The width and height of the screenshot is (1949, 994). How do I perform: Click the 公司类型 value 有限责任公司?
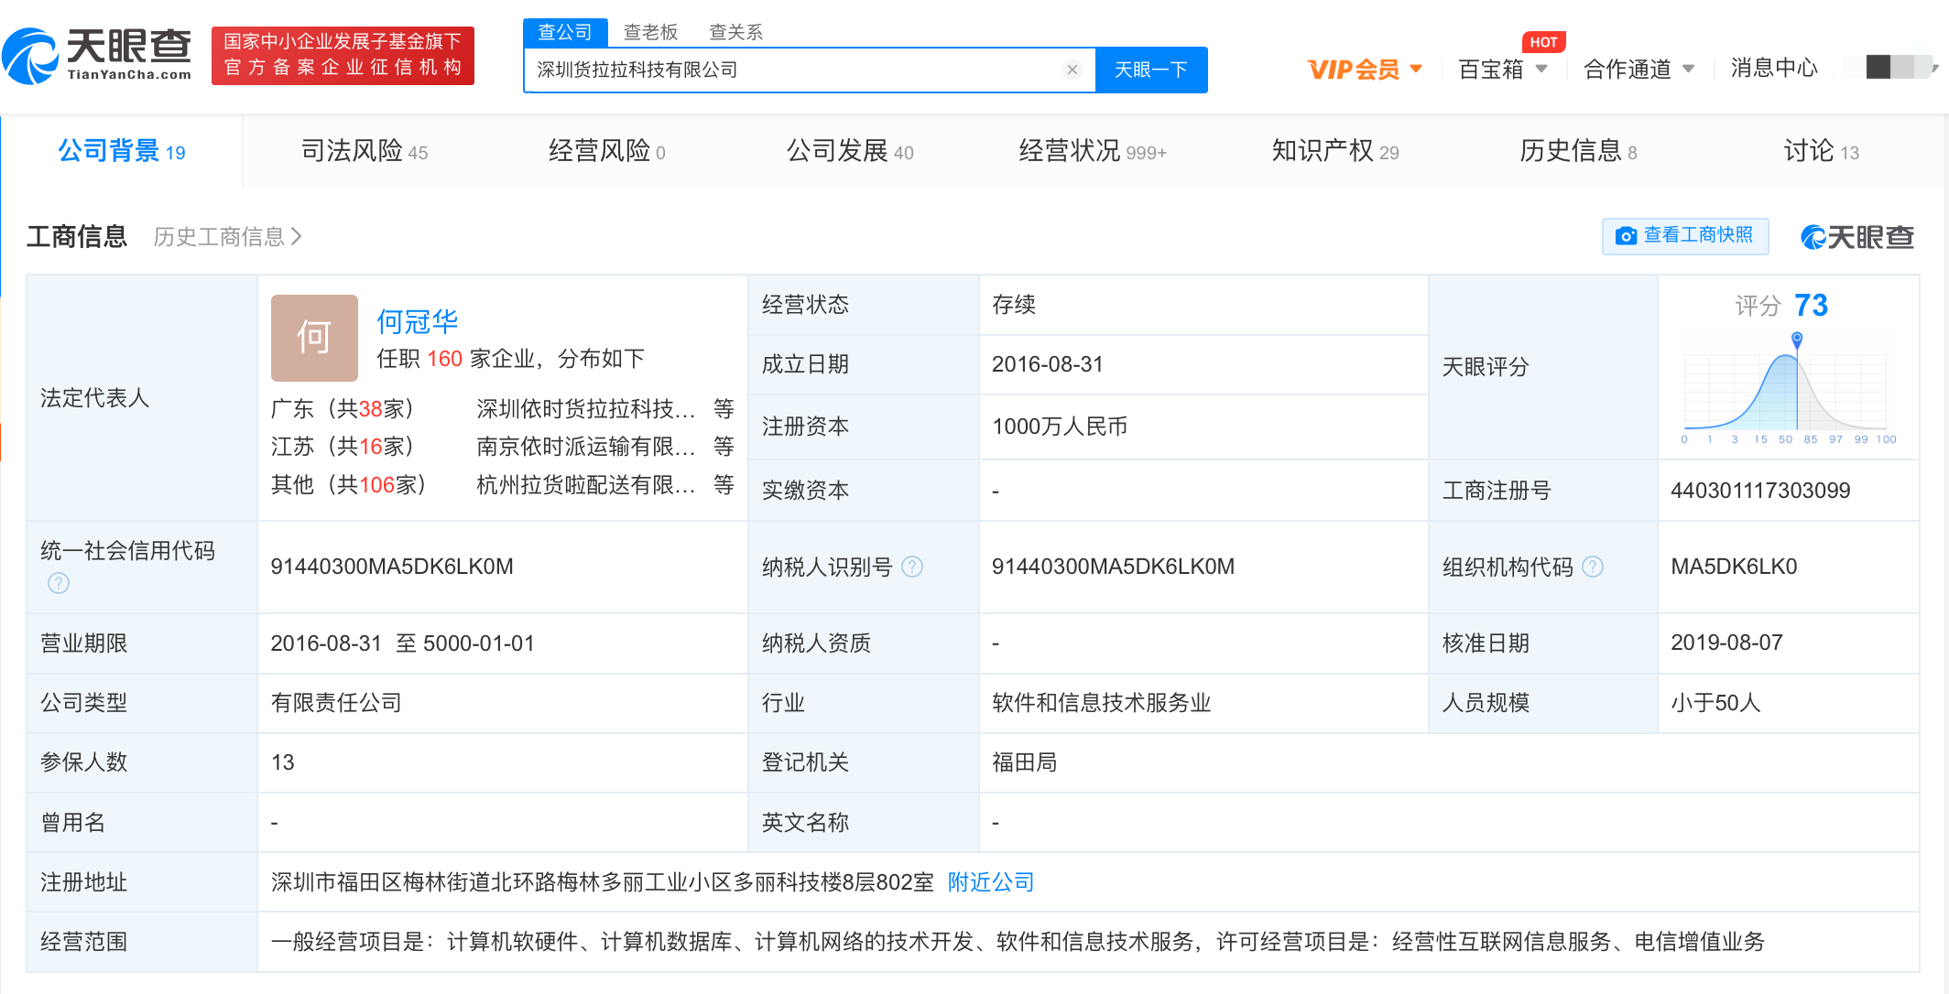[337, 703]
